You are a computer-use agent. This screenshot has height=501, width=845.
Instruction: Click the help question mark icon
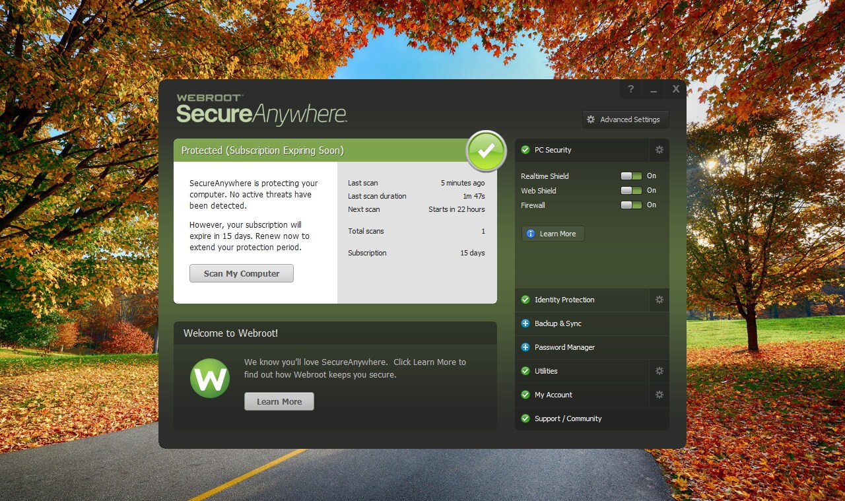click(x=630, y=89)
